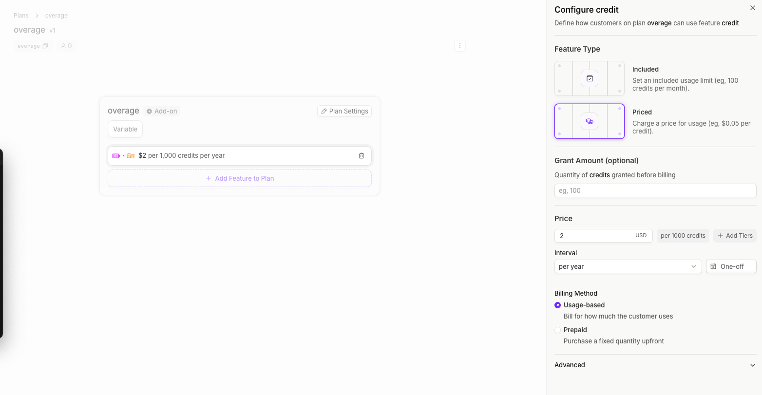Click the customer count icon showing 0
Image resolution: width=762 pixels, height=395 pixels.
(62, 45)
